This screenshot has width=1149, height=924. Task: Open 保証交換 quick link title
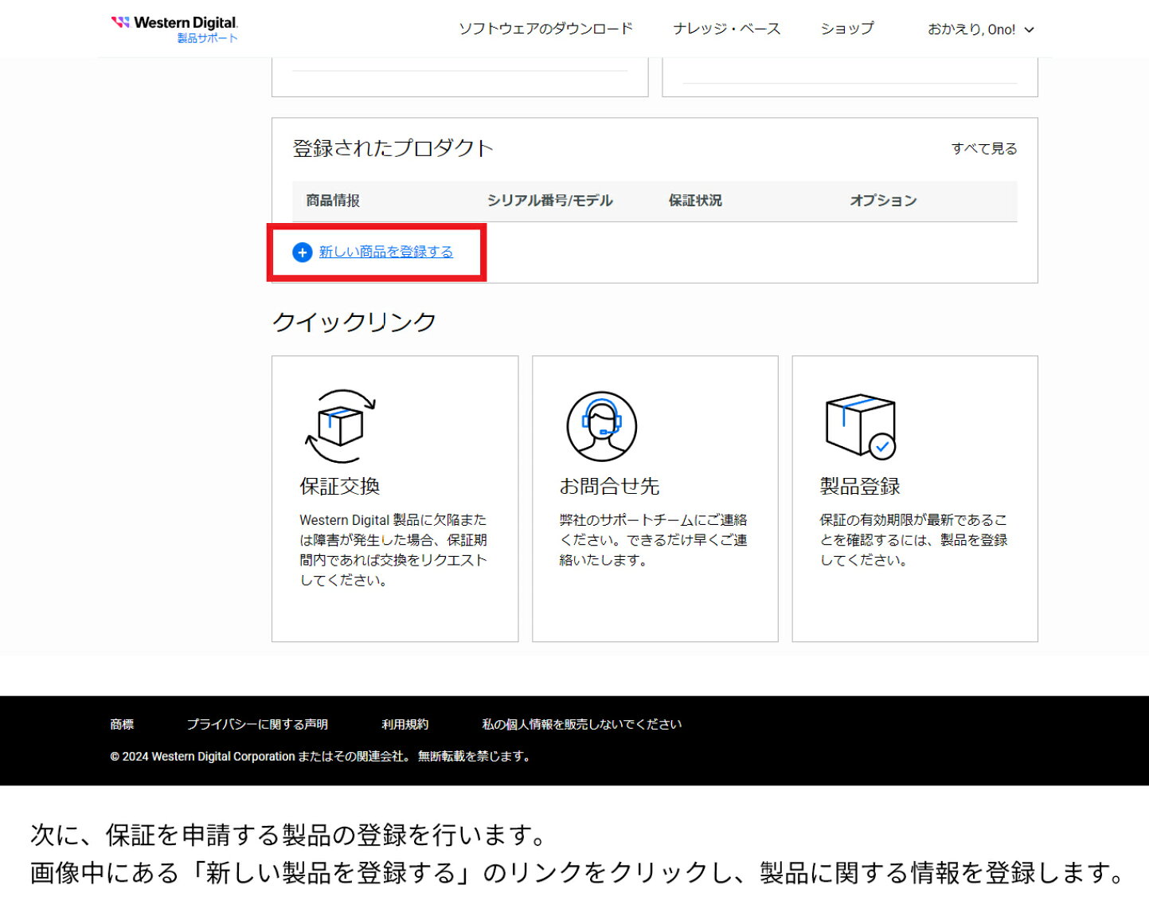(339, 486)
